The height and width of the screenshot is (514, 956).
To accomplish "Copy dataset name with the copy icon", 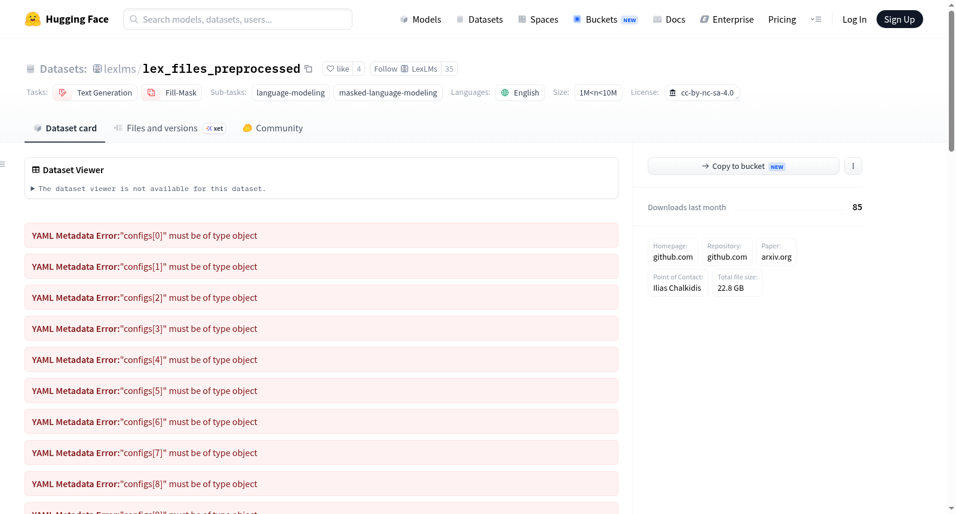I will (x=308, y=69).
